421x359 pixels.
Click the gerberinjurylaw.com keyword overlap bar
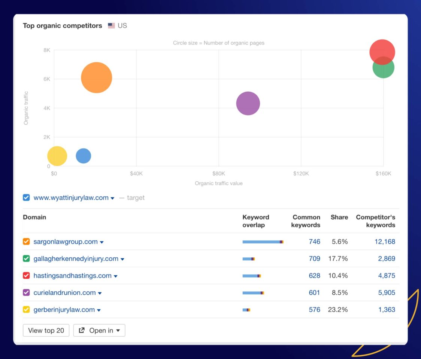click(246, 310)
